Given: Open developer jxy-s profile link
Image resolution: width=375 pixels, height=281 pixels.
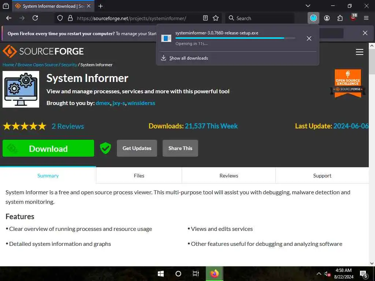Looking at the screenshot, I should click(x=119, y=103).
